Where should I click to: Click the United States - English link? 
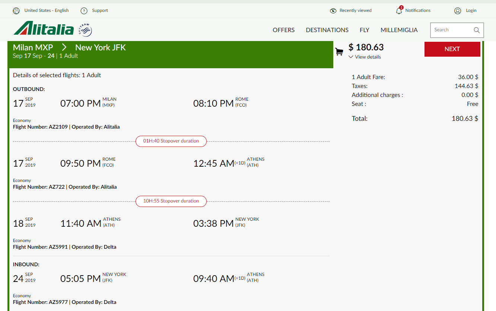click(x=47, y=10)
